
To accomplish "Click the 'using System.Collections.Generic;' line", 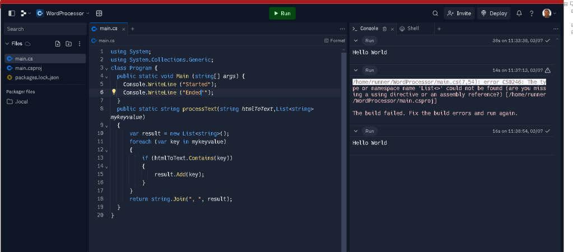I will 162,60.
